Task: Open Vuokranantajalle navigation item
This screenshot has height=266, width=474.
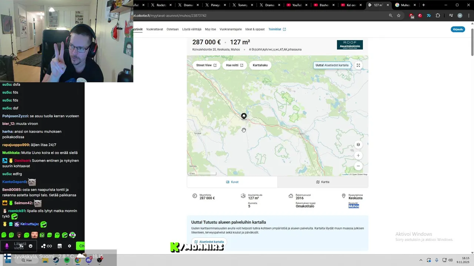Action: pos(231,29)
